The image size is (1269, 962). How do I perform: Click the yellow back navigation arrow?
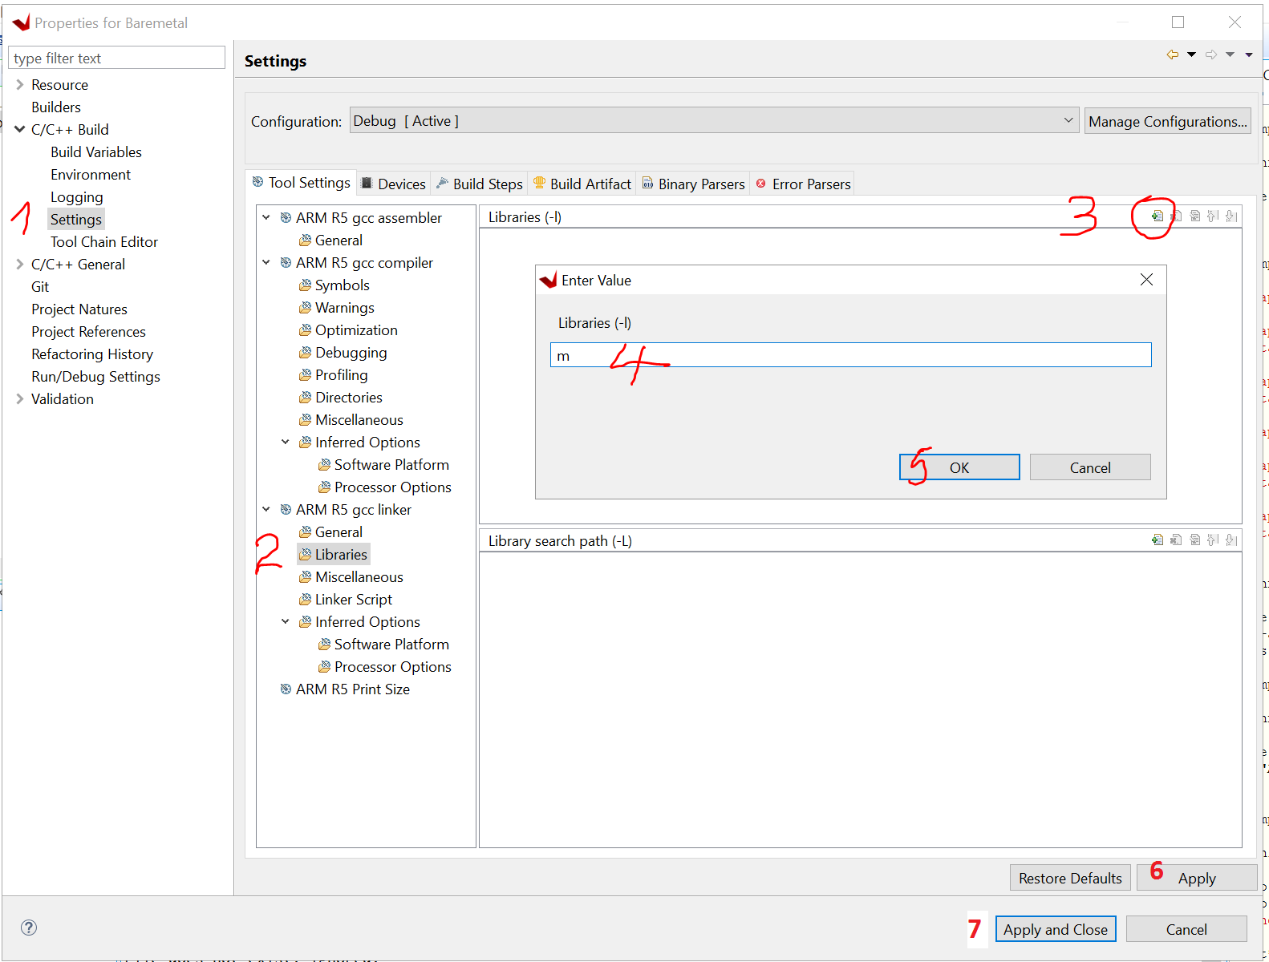1173,55
